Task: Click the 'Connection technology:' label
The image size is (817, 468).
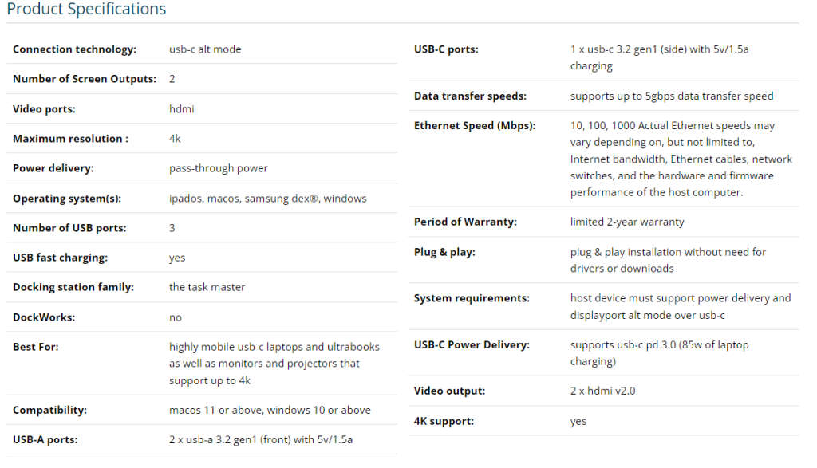Action: [x=74, y=49]
